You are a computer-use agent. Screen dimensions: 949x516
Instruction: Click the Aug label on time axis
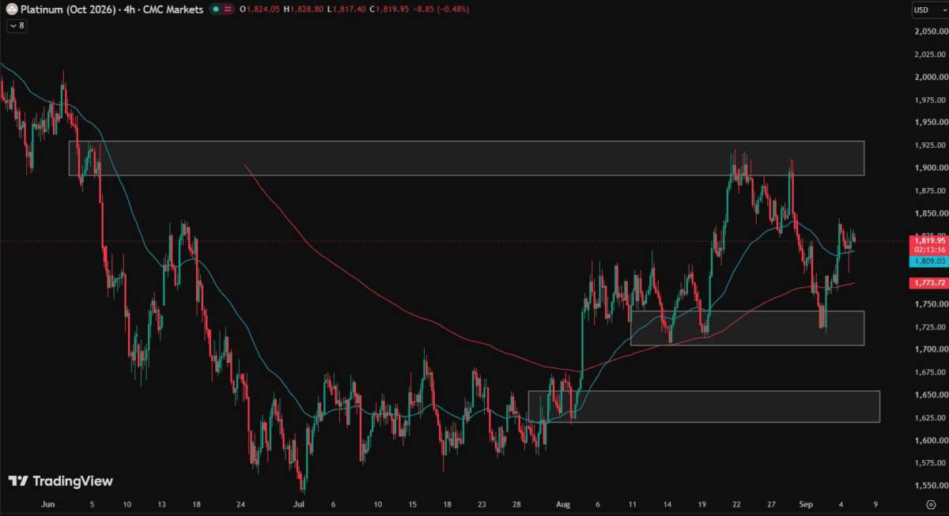[563, 503]
